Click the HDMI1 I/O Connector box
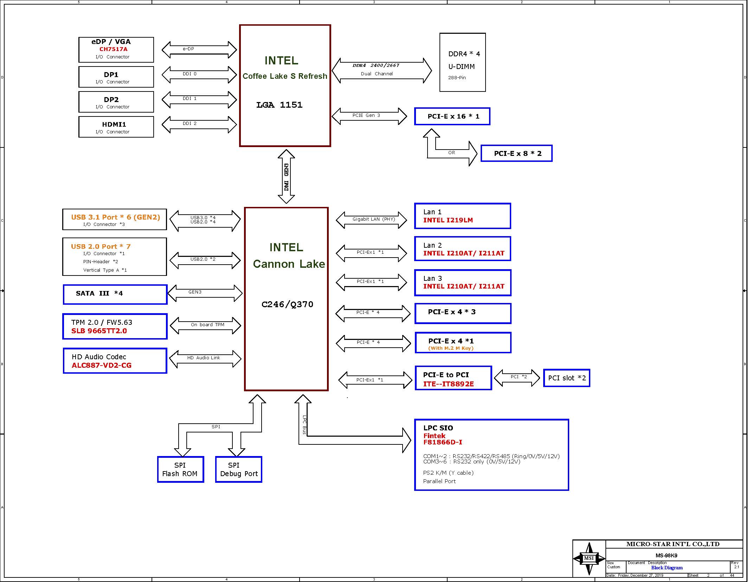Image resolution: width=751 pixels, height=582 pixels. [x=116, y=127]
